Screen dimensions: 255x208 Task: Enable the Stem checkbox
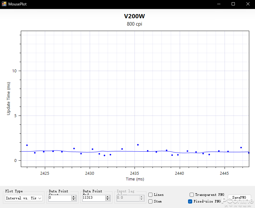tap(151, 201)
